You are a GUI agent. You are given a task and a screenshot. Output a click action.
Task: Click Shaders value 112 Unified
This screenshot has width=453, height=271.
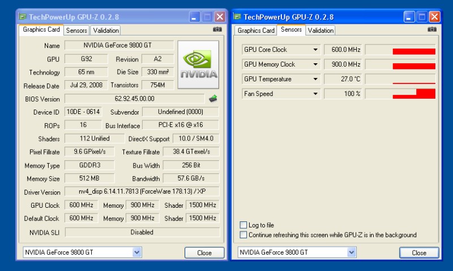95,138
